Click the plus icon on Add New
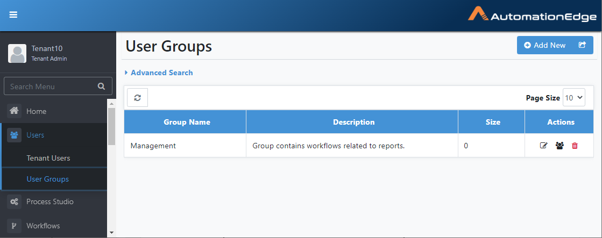The image size is (602, 238). click(x=527, y=45)
